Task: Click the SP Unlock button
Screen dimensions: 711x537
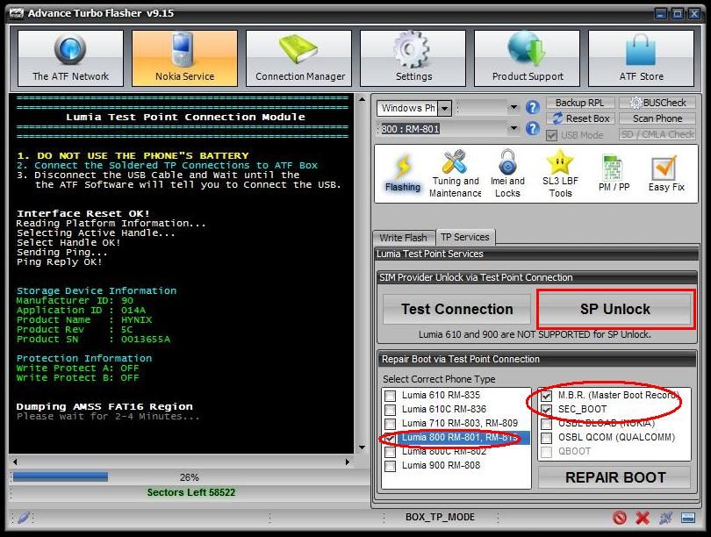Action: [x=614, y=309]
